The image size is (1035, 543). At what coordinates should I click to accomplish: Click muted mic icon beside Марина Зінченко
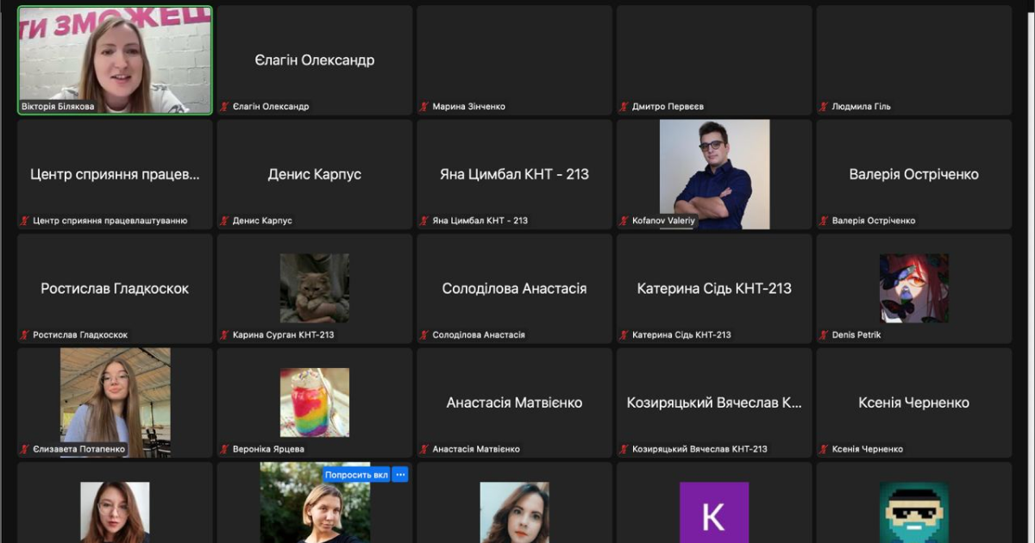[x=424, y=107]
